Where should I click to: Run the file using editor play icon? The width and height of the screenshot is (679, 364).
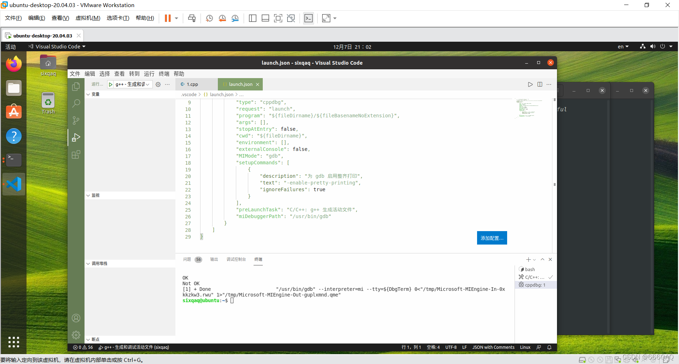[x=530, y=84]
